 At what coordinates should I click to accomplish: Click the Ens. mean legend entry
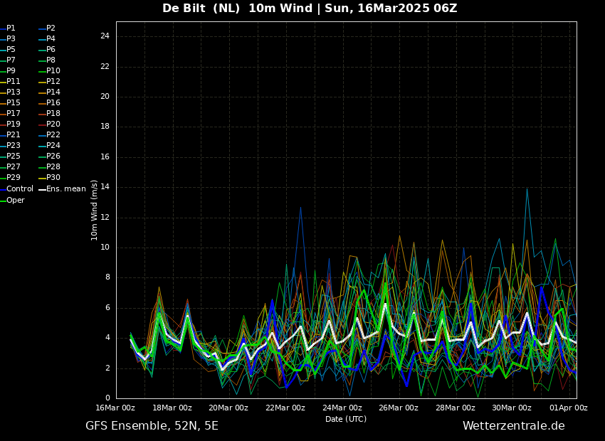point(65,189)
